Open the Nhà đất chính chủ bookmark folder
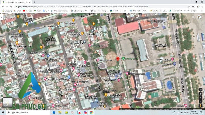 click(x=60, y=11)
